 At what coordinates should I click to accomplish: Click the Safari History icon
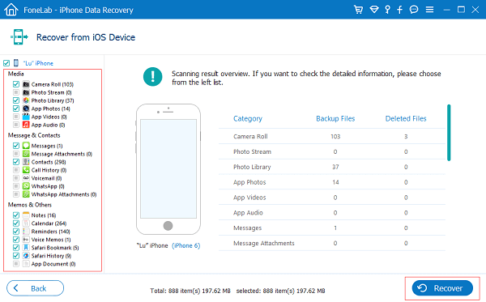coord(26,256)
